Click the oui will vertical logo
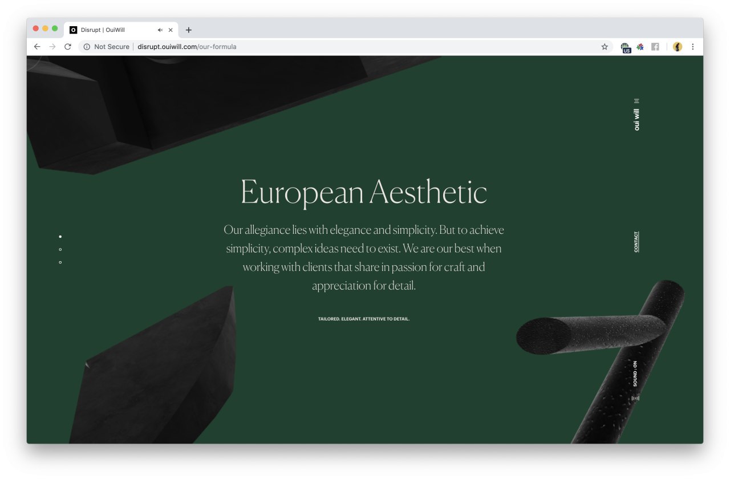This screenshot has width=730, height=479. coord(636,120)
